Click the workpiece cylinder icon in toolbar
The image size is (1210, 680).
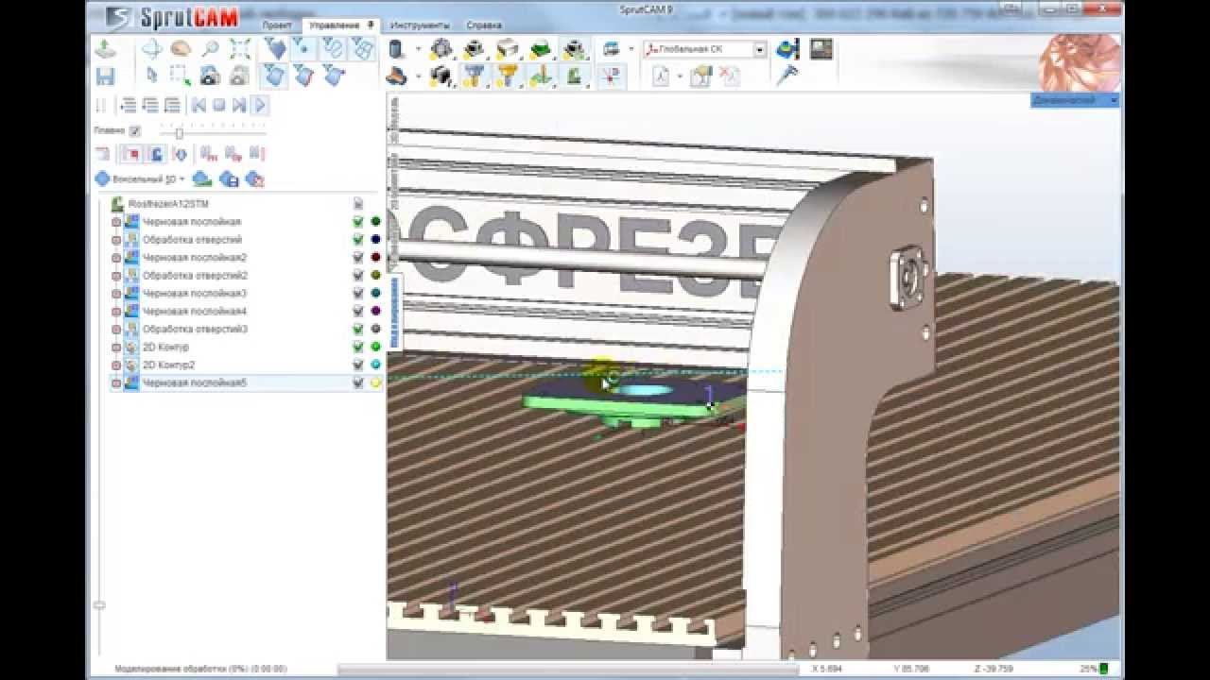[x=397, y=49]
